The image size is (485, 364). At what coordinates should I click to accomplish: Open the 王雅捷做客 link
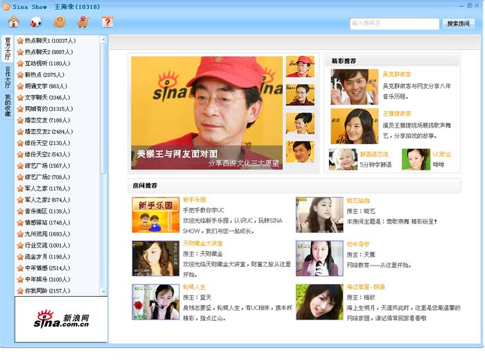pyautogui.click(x=396, y=114)
